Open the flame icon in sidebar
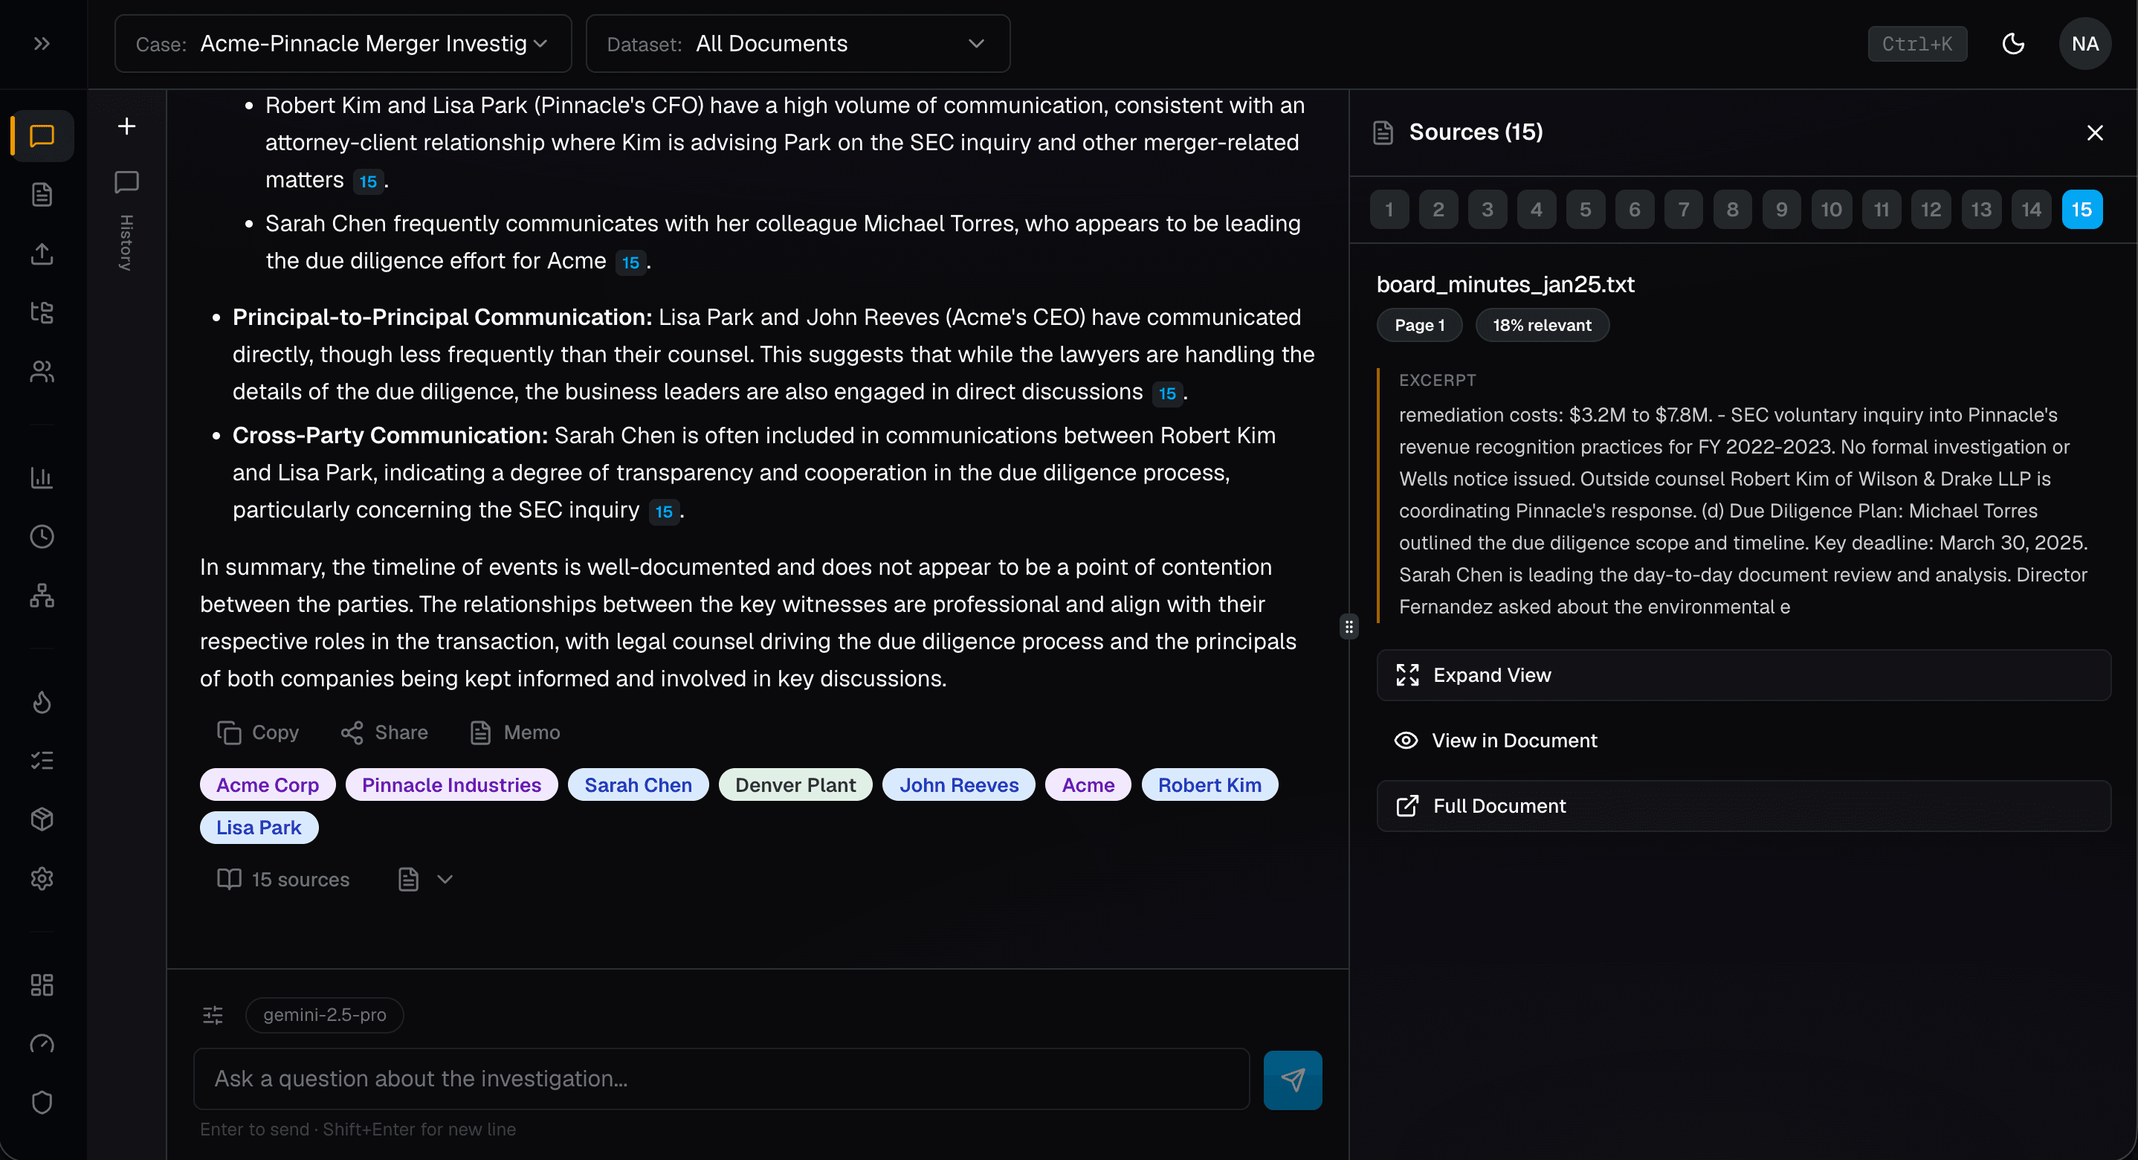 pos(42,702)
